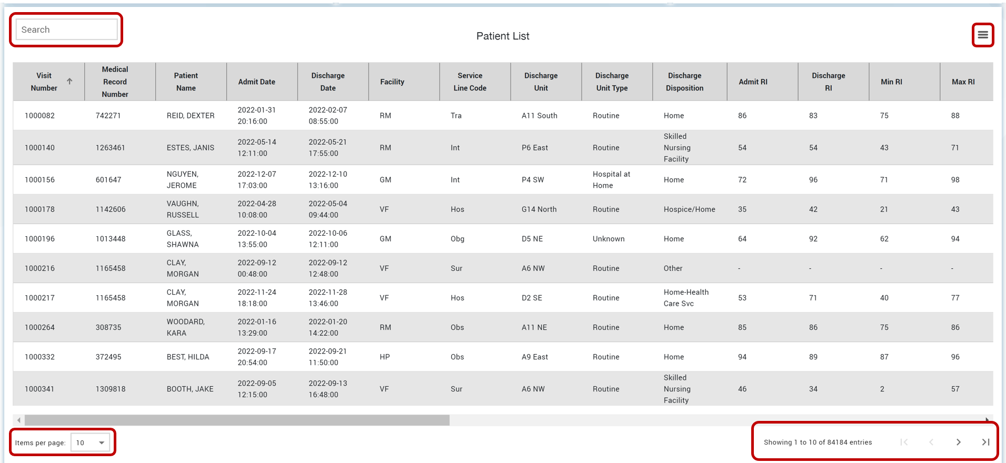Viewport: 1006px width, 463px height.
Task: Click discharge unit G14 North
Action: [539, 209]
